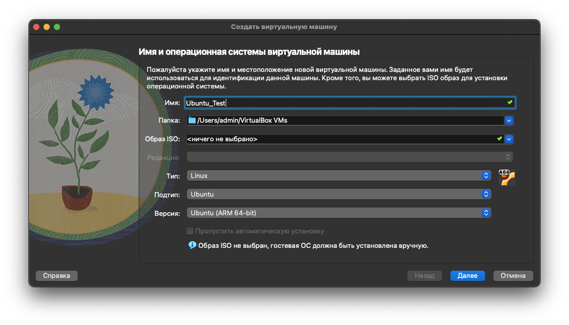569x325 pixels.
Task: Click the blue folder icon in Папка field
Action: pyautogui.click(x=192, y=121)
